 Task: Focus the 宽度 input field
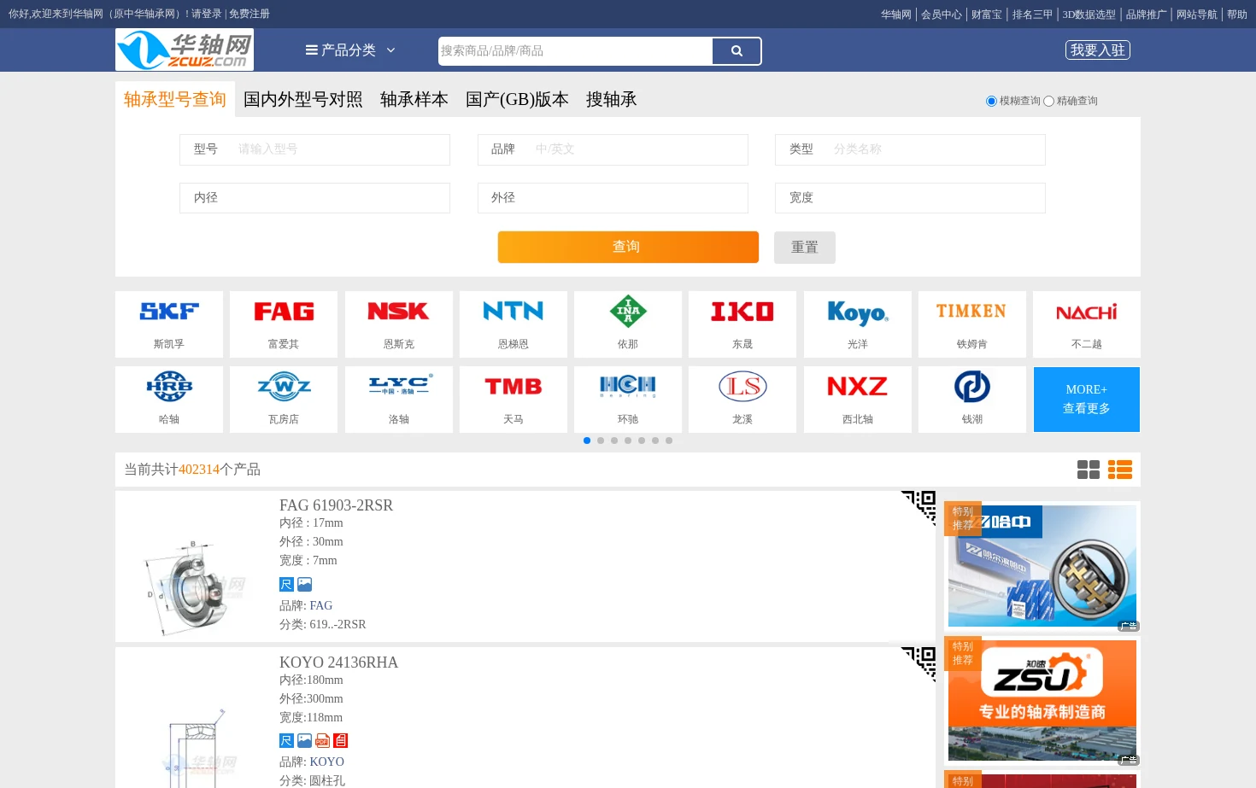910,198
